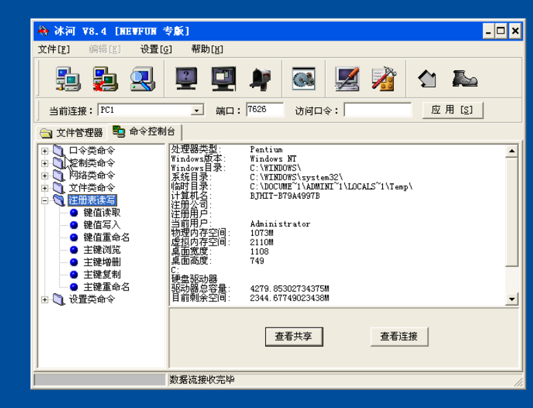The image size is (533, 408).
Task: Select 主键重命名 command
Action: pos(106,287)
